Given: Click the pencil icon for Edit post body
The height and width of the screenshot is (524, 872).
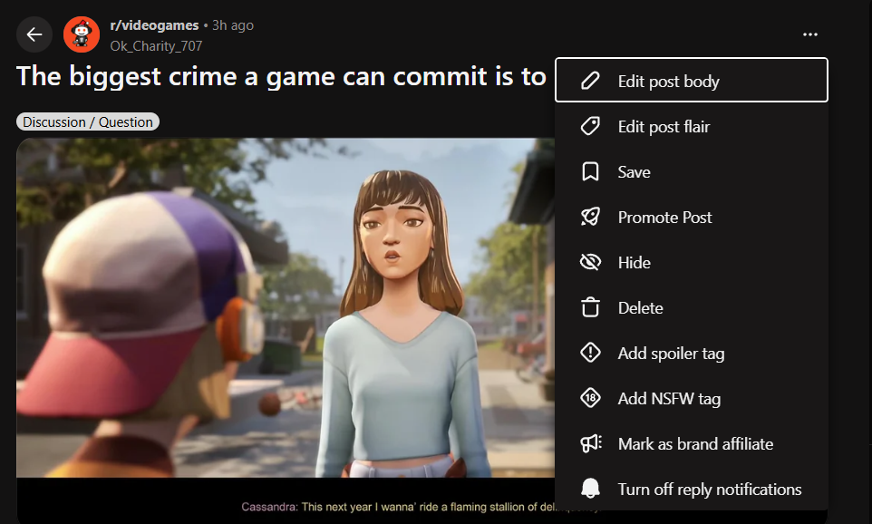Looking at the screenshot, I should coord(590,81).
